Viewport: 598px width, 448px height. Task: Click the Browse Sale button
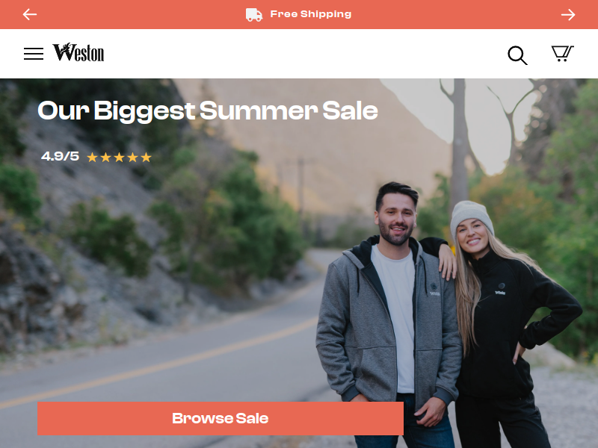pyautogui.click(x=221, y=418)
